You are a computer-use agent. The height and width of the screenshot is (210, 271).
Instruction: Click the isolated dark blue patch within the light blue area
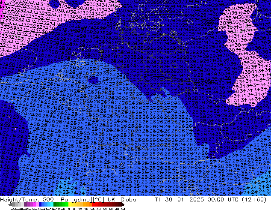93,80
